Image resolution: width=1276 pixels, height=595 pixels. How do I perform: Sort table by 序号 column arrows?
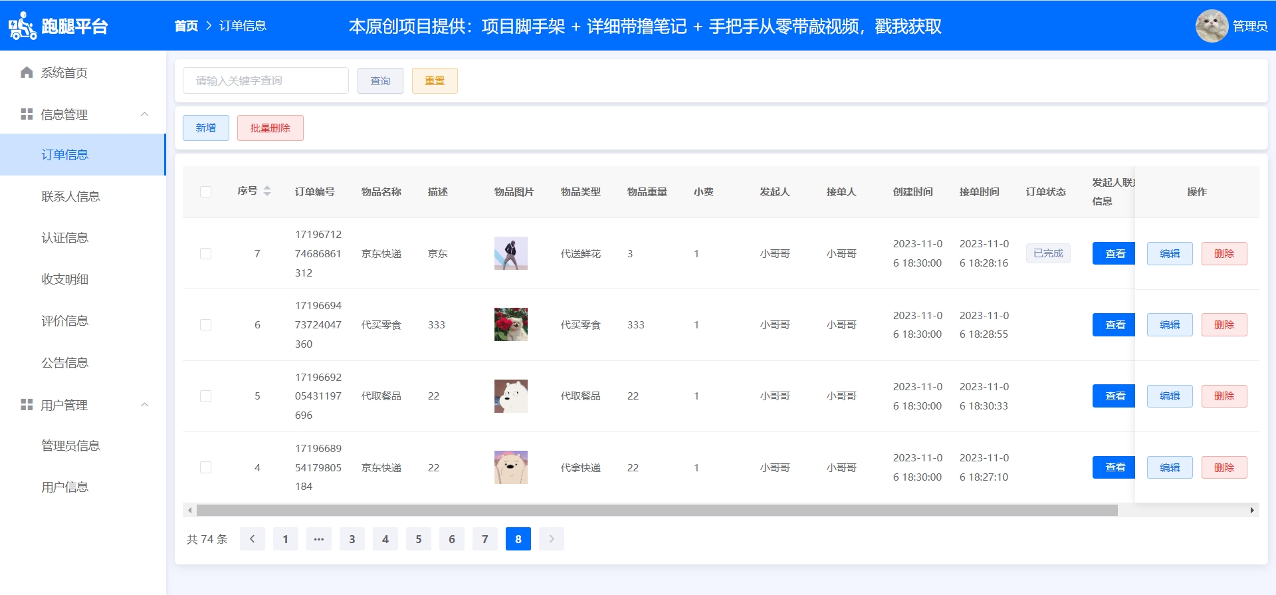267,191
